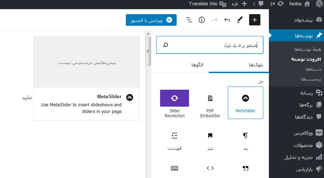Viewport: 324px width, 178px height.
Task: Open پیشخوان dashboard menu
Action: (296, 20)
